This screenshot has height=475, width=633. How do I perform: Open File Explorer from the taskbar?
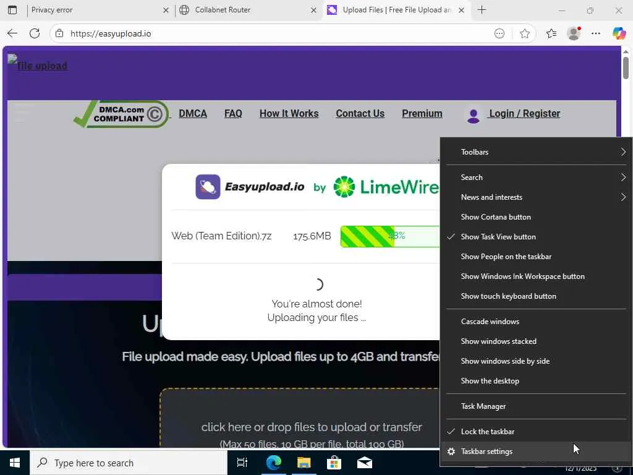(x=304, y=463)
